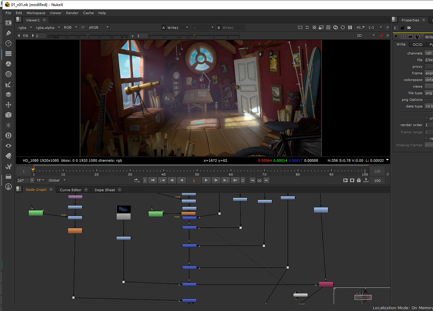Image resolution: width=433 pixels, height=311 pixels.
Task: Enable the checkbox below frame range
Action: (426, 138)
